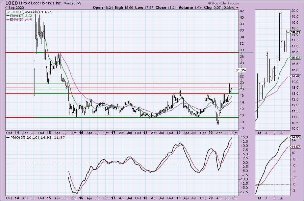Click the High 18.56 value
The height and width of the screenshot is (201, 304).
[x=124, y=7]
